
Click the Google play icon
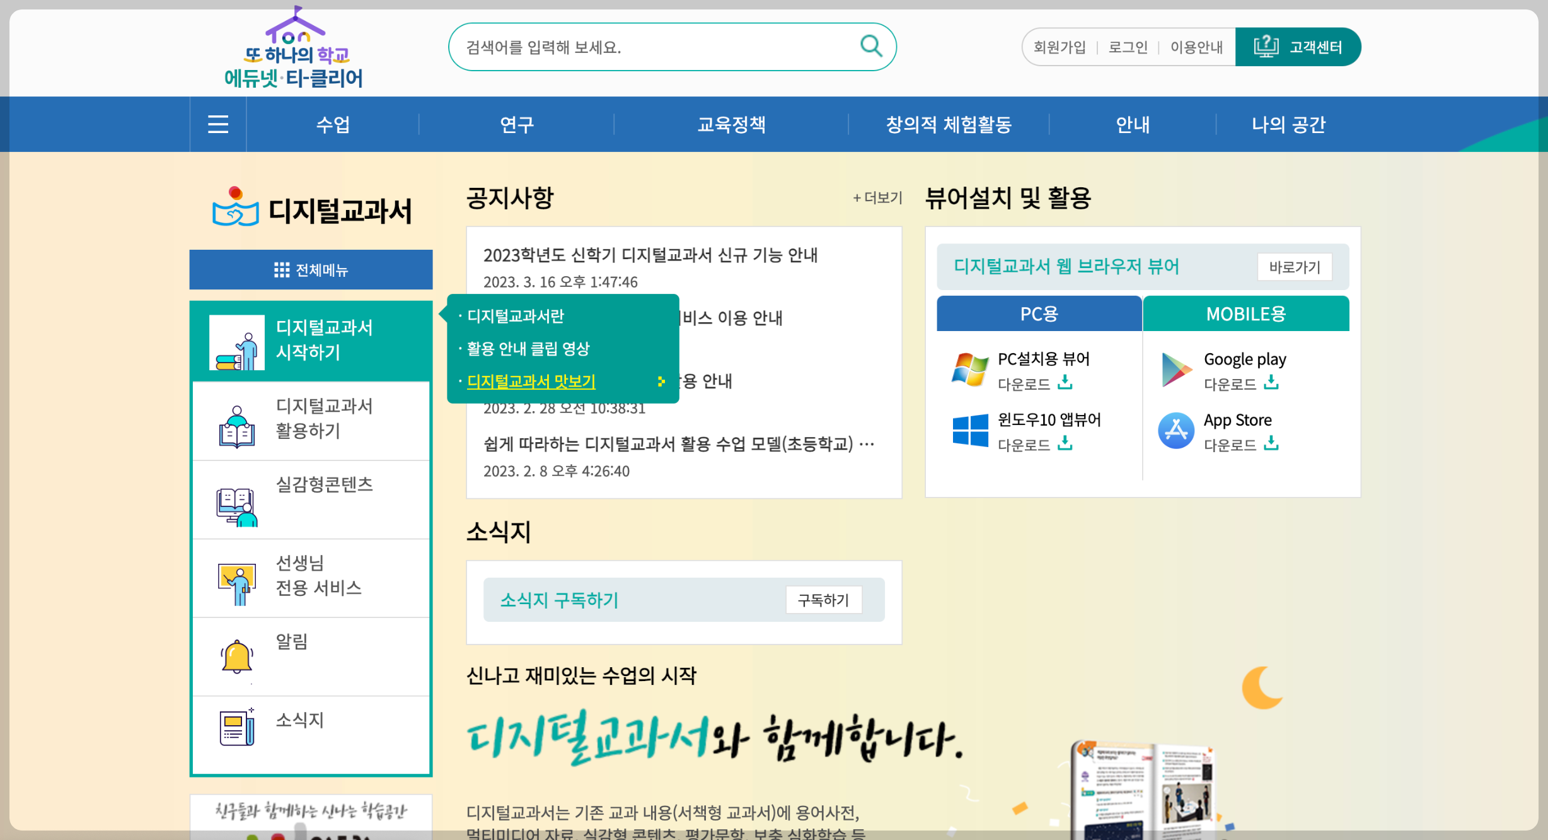pos(1175,370)
